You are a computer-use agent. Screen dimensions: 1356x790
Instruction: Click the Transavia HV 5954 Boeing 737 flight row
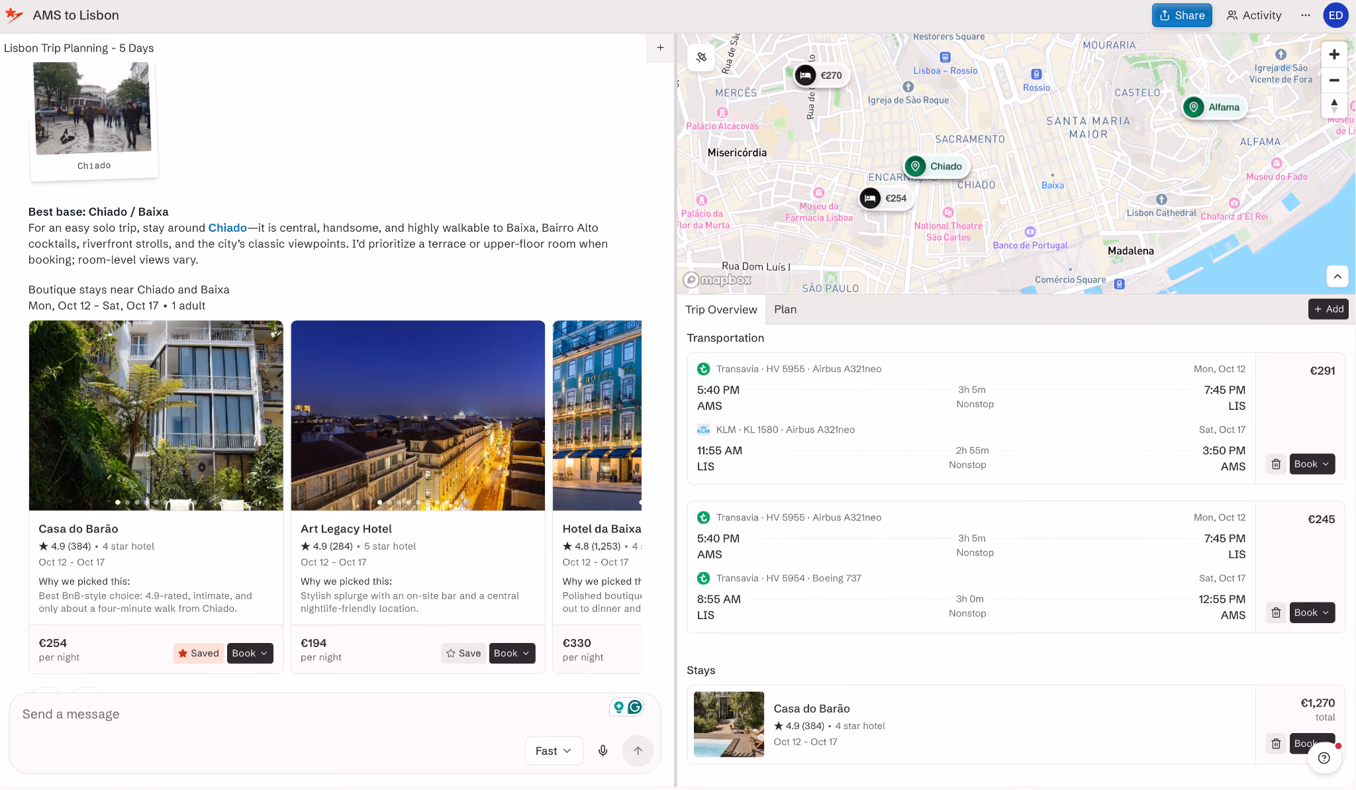(971, 597)
